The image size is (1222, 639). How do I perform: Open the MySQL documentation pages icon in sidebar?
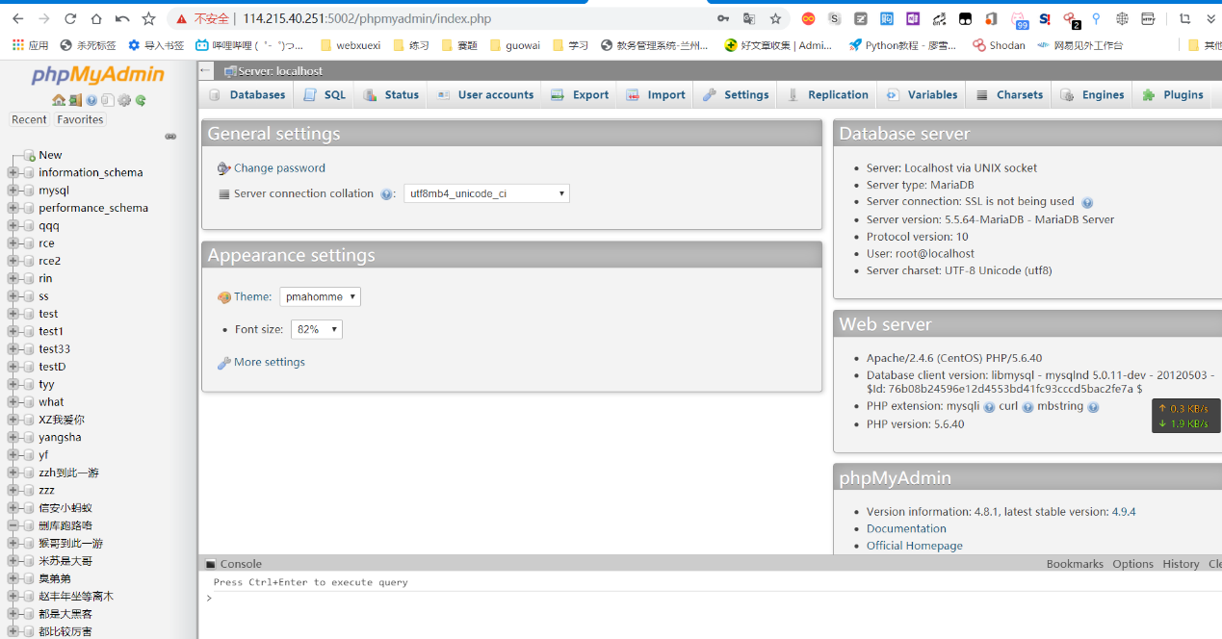coord(108,100)
